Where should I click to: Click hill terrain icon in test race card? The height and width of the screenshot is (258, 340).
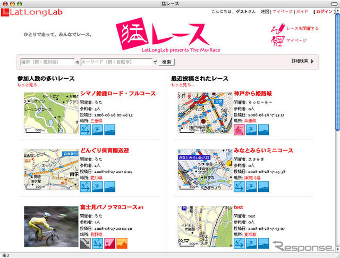click(x=263, y=244)
